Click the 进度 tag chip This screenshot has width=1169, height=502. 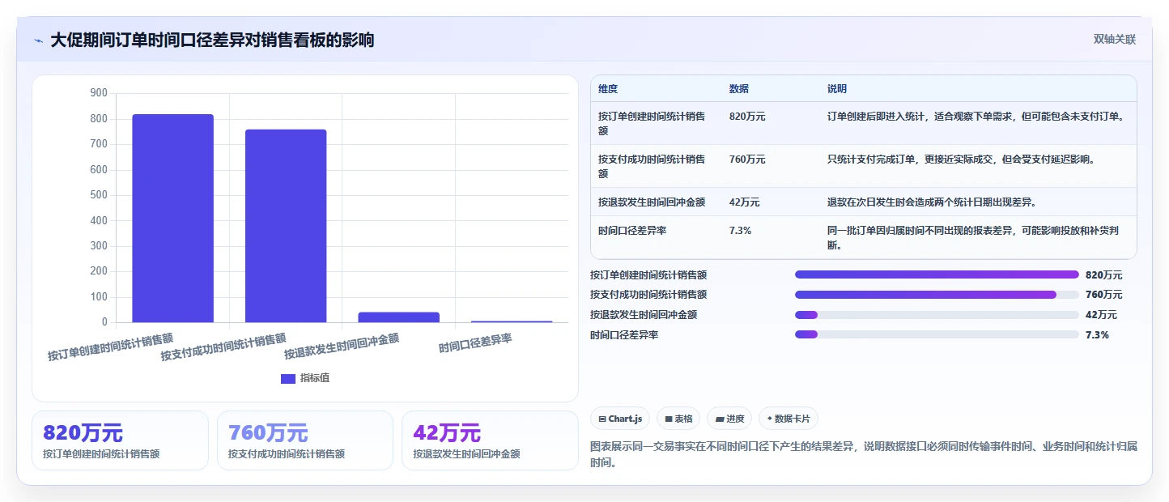(729, 419)
